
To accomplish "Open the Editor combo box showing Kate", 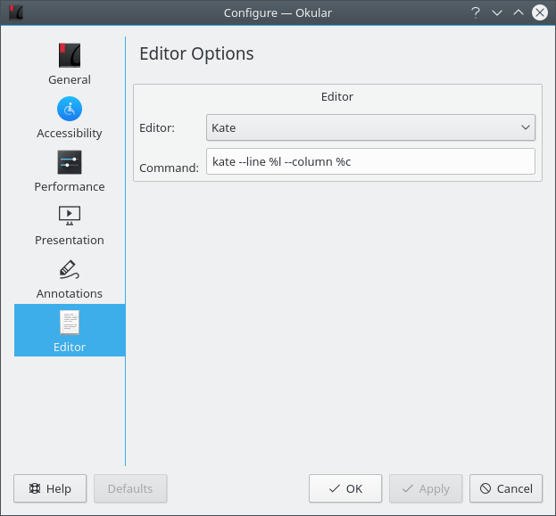I will pyautogui.click(x=361, y=127).
